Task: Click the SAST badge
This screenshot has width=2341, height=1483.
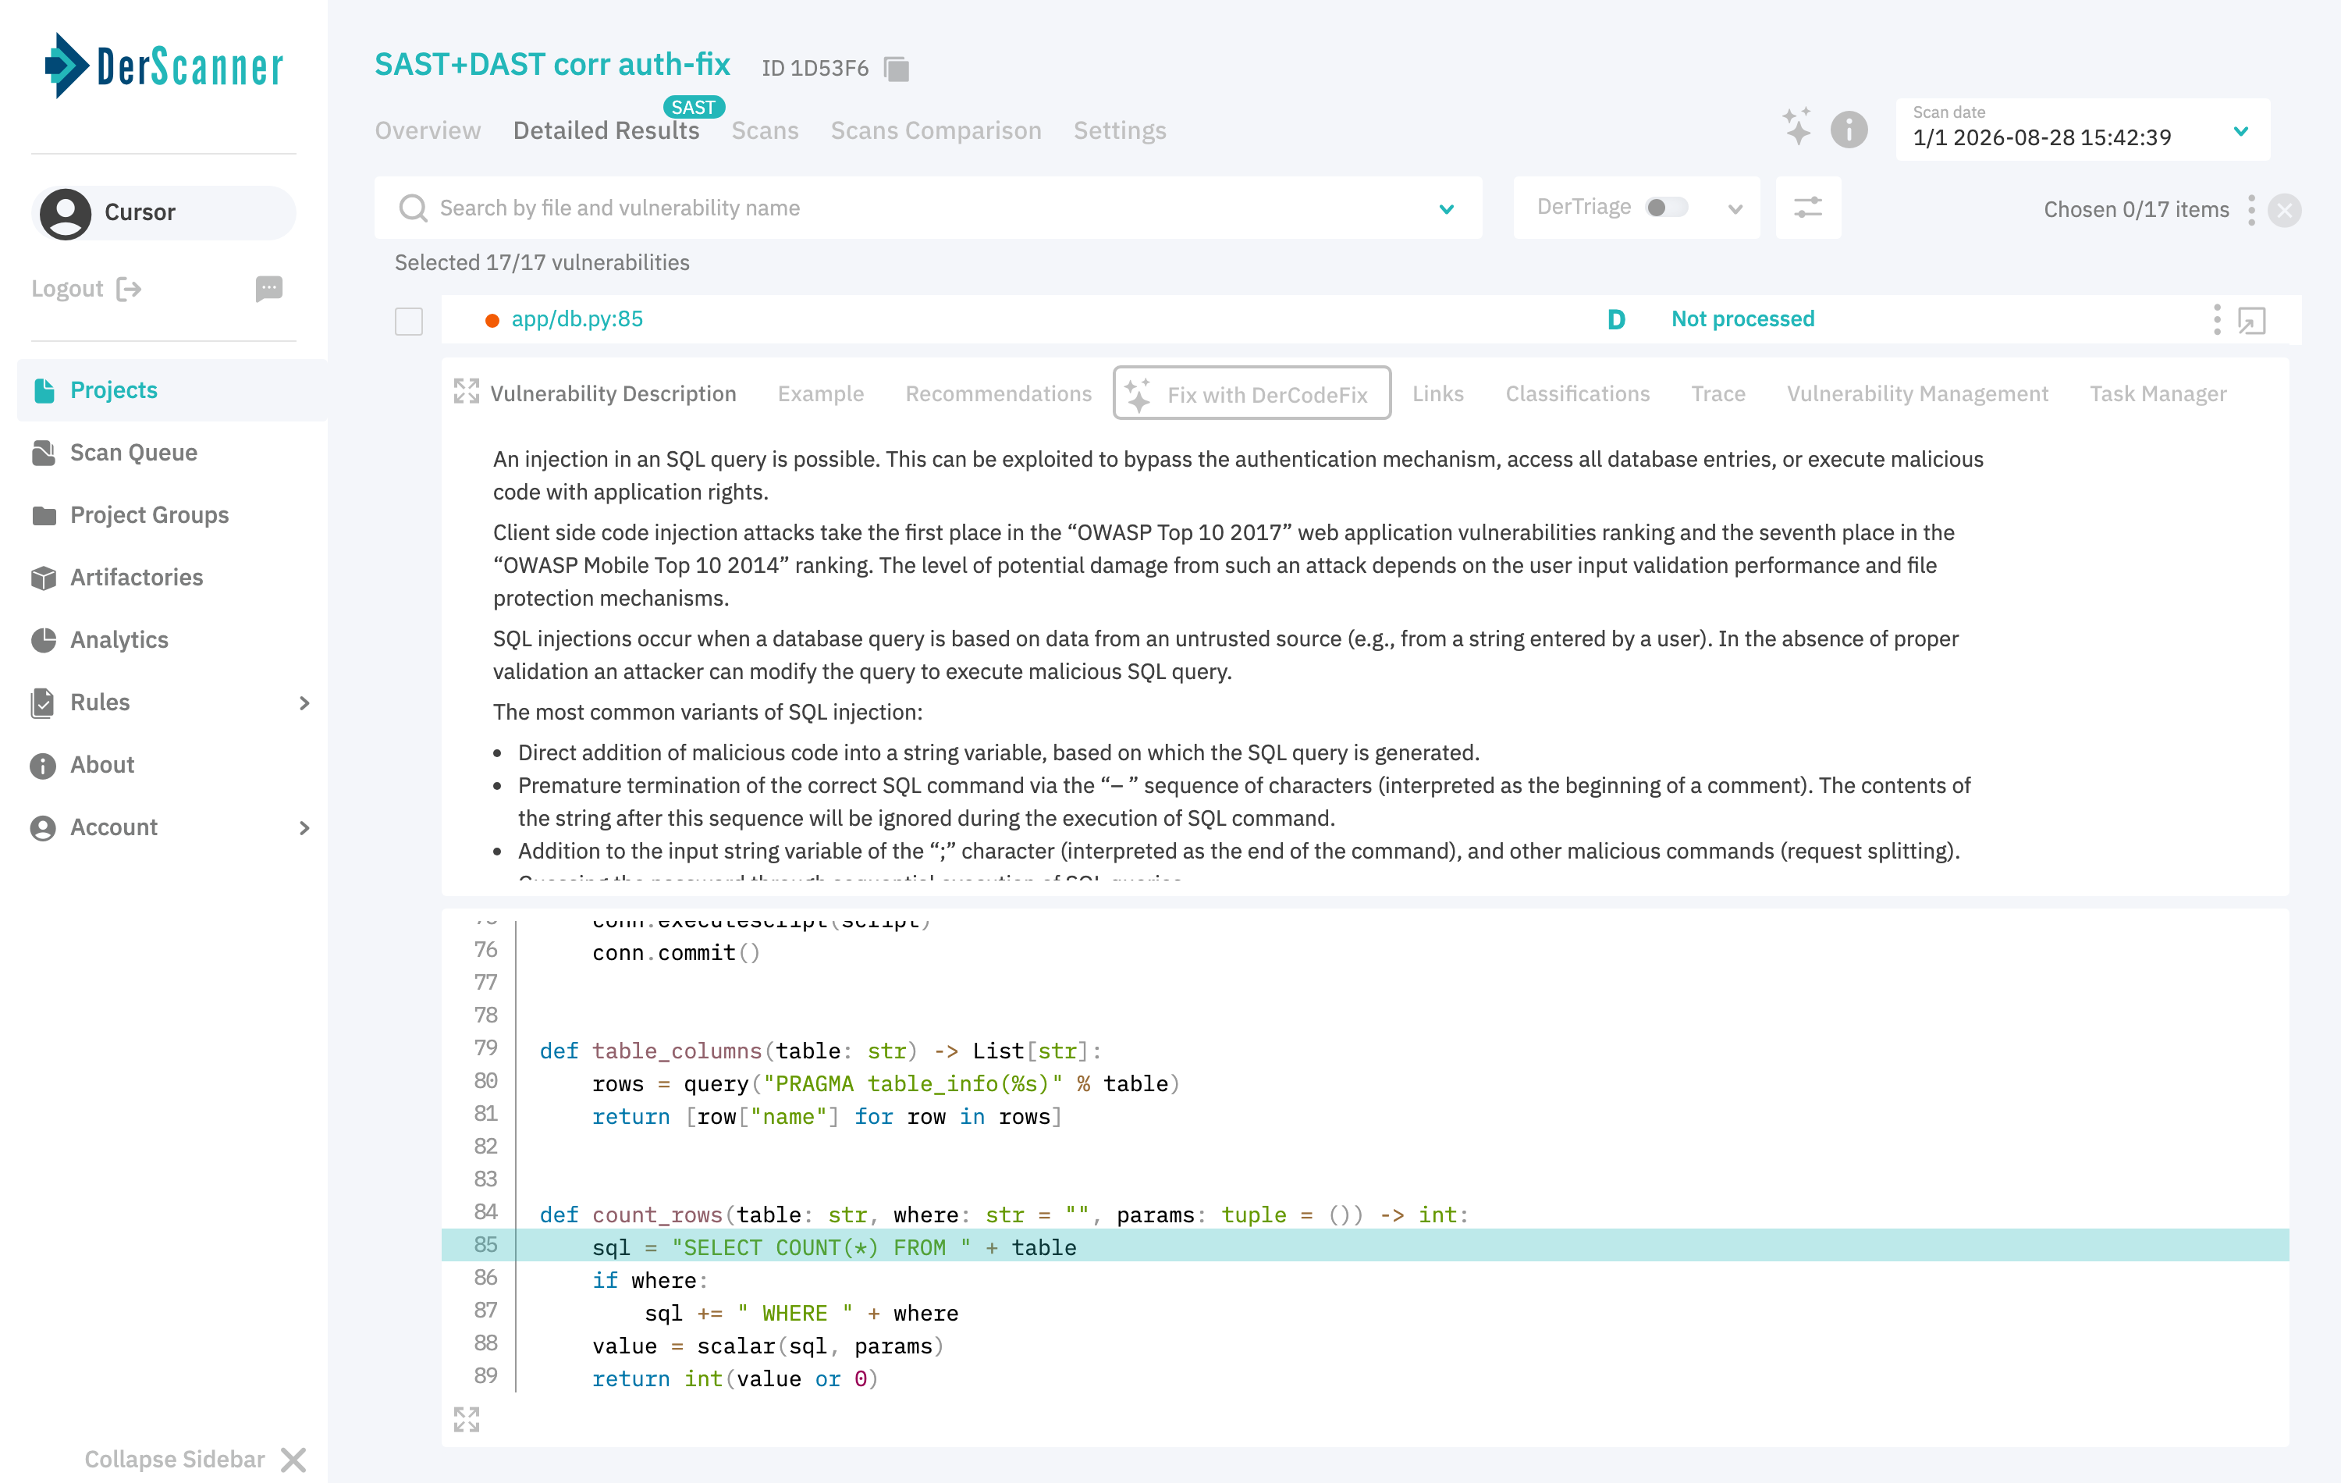Action: (x=693, y=106)
